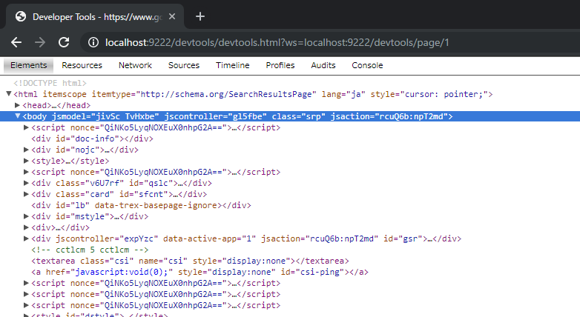Select the div id="lb" data-trex-basepage-ignore line

pyautogui.click(x=141, y=205)
